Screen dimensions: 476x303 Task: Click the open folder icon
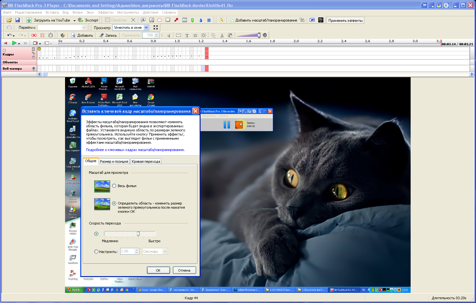click(9, 20)
